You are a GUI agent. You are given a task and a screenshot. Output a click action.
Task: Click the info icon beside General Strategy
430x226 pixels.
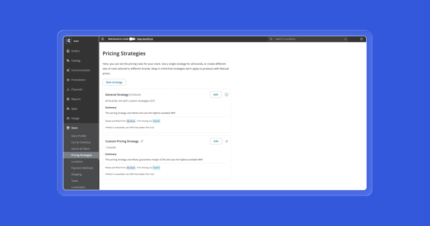click(226, 95)
